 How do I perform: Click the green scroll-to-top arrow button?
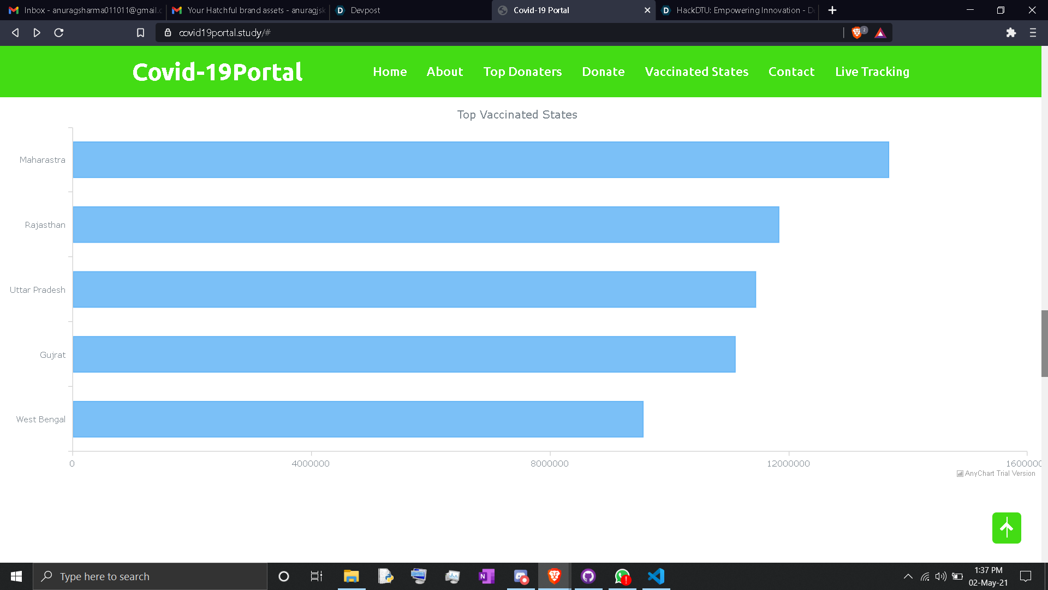coord(1006,528)
